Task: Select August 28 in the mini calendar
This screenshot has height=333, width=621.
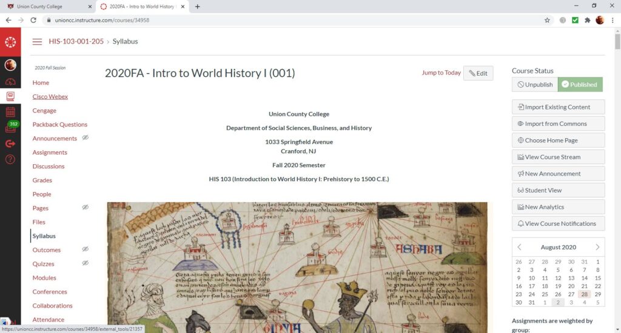Action: click(x=584, y=294)
